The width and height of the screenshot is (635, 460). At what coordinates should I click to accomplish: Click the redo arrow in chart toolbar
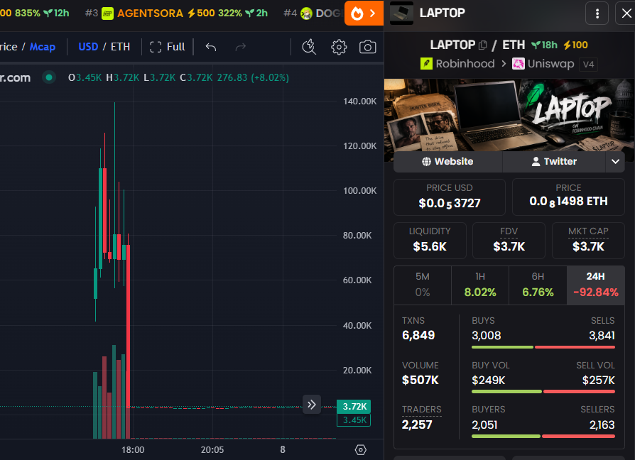coord(241,47)
